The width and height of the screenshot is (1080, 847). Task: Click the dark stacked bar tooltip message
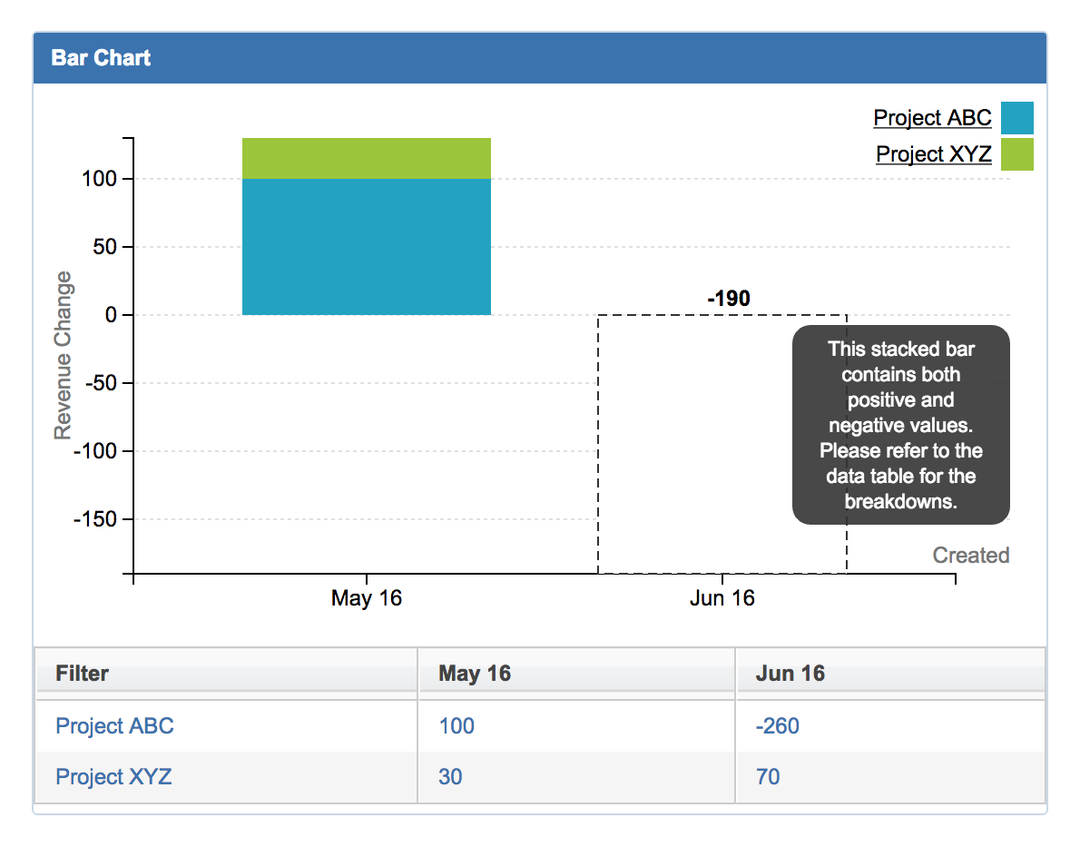click(900, 425)
